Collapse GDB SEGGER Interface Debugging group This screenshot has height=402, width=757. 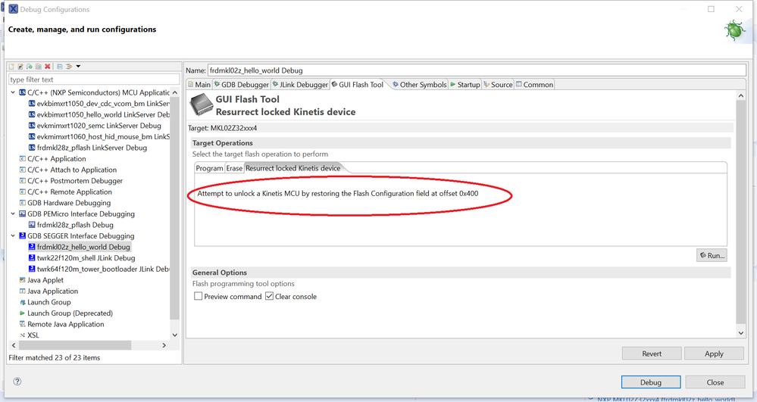(x=13, y=236)
